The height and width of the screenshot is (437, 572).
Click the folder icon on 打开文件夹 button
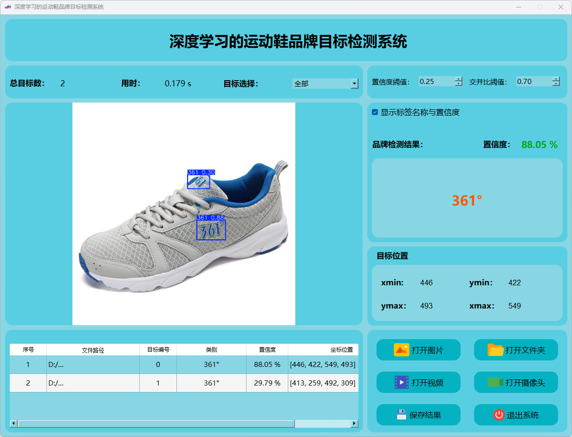[x=496, y=350]
